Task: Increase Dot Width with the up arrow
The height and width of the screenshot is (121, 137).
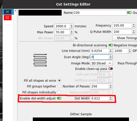Action: (111, 97)
